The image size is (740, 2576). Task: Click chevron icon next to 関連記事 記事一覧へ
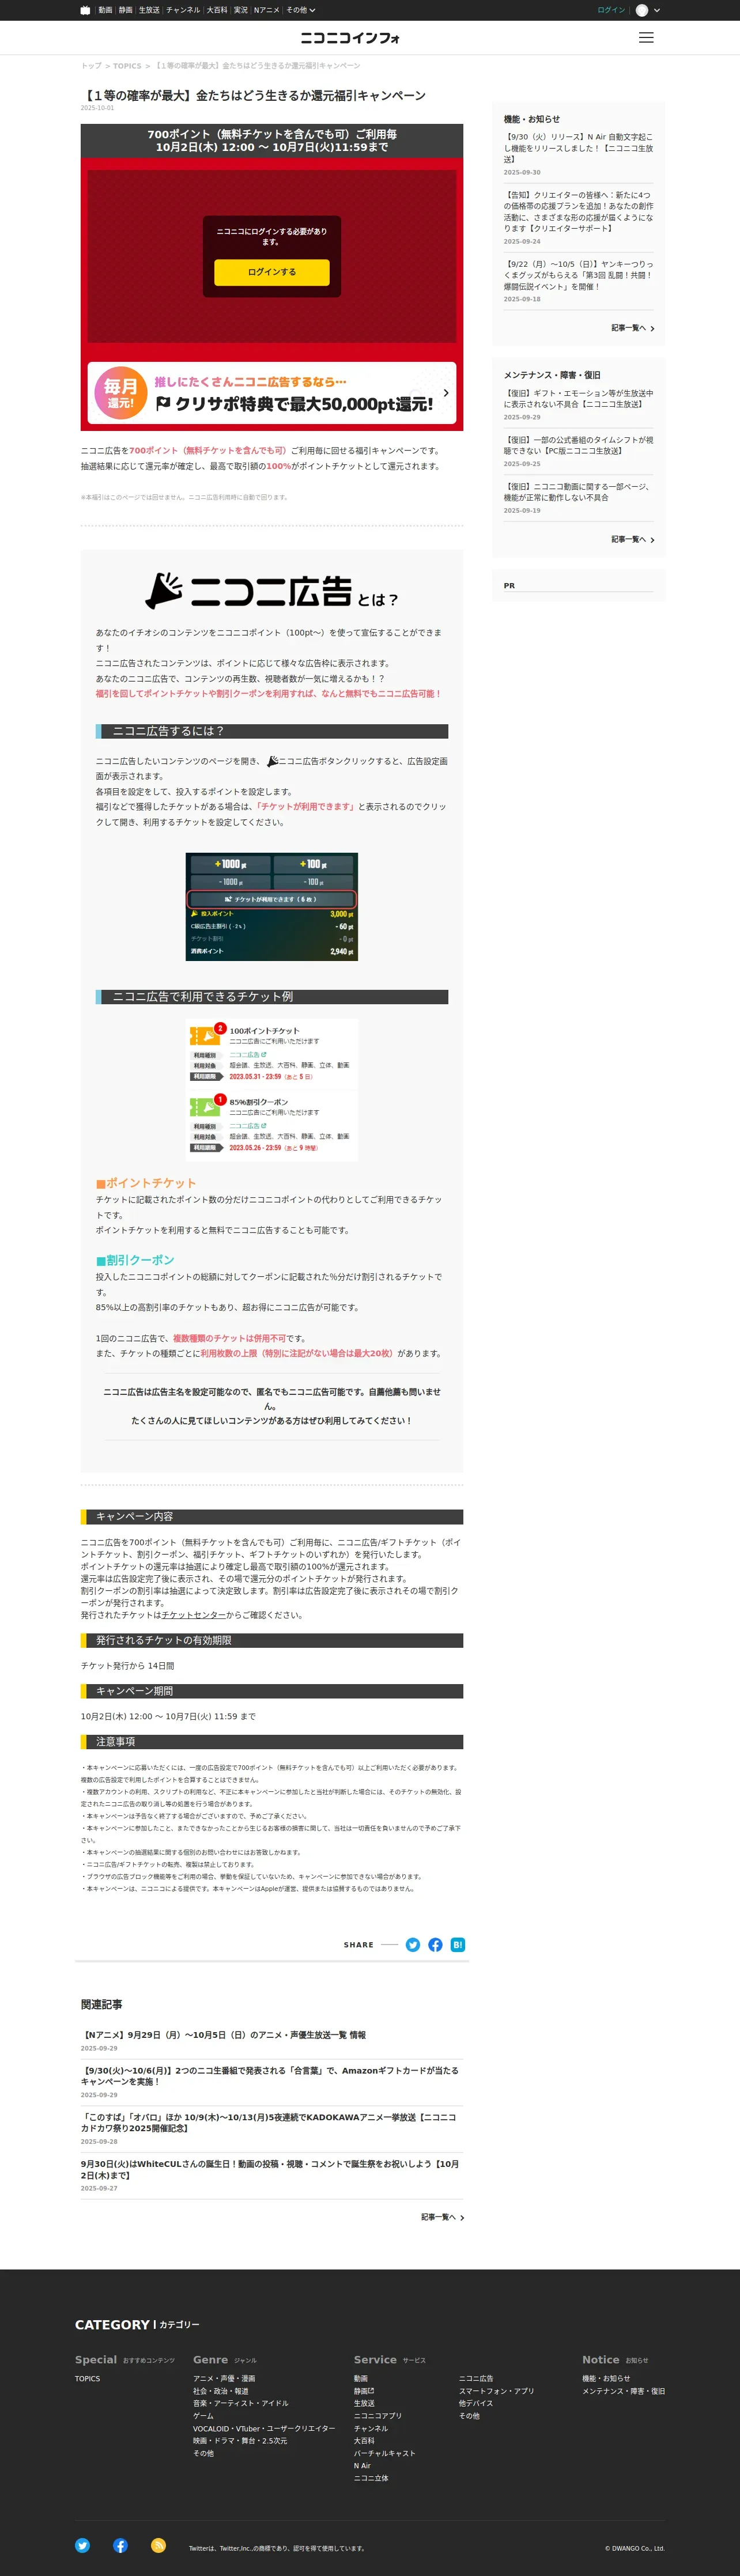click(461, 2217)
